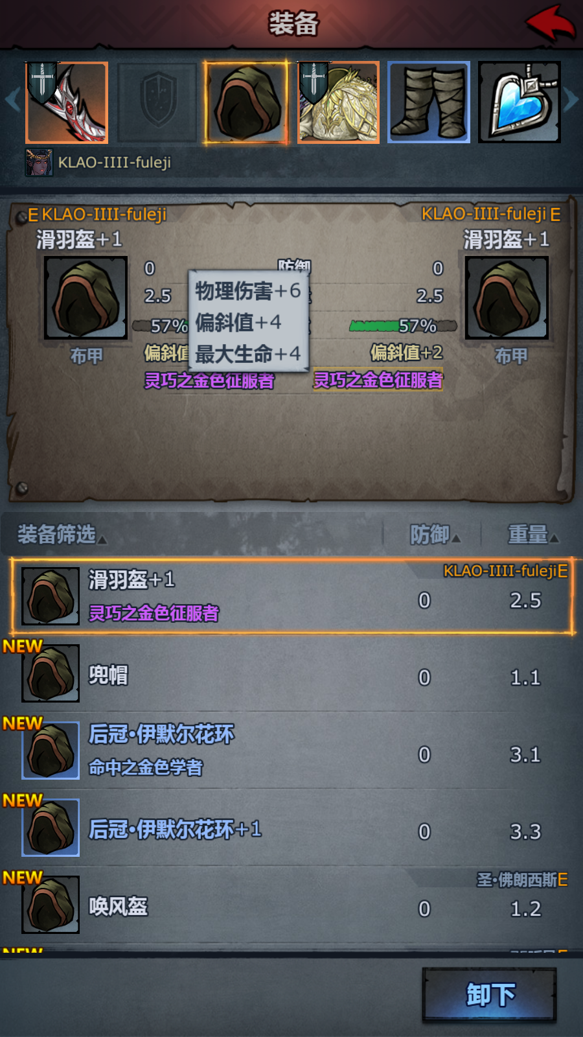
Task: Open the 装备筛选 filter dropdown
Action: pyautogui.click(x=62, y=535)
